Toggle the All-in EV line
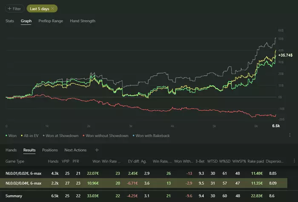The height and width of the screenshot is (202, 298). (31, 136)
